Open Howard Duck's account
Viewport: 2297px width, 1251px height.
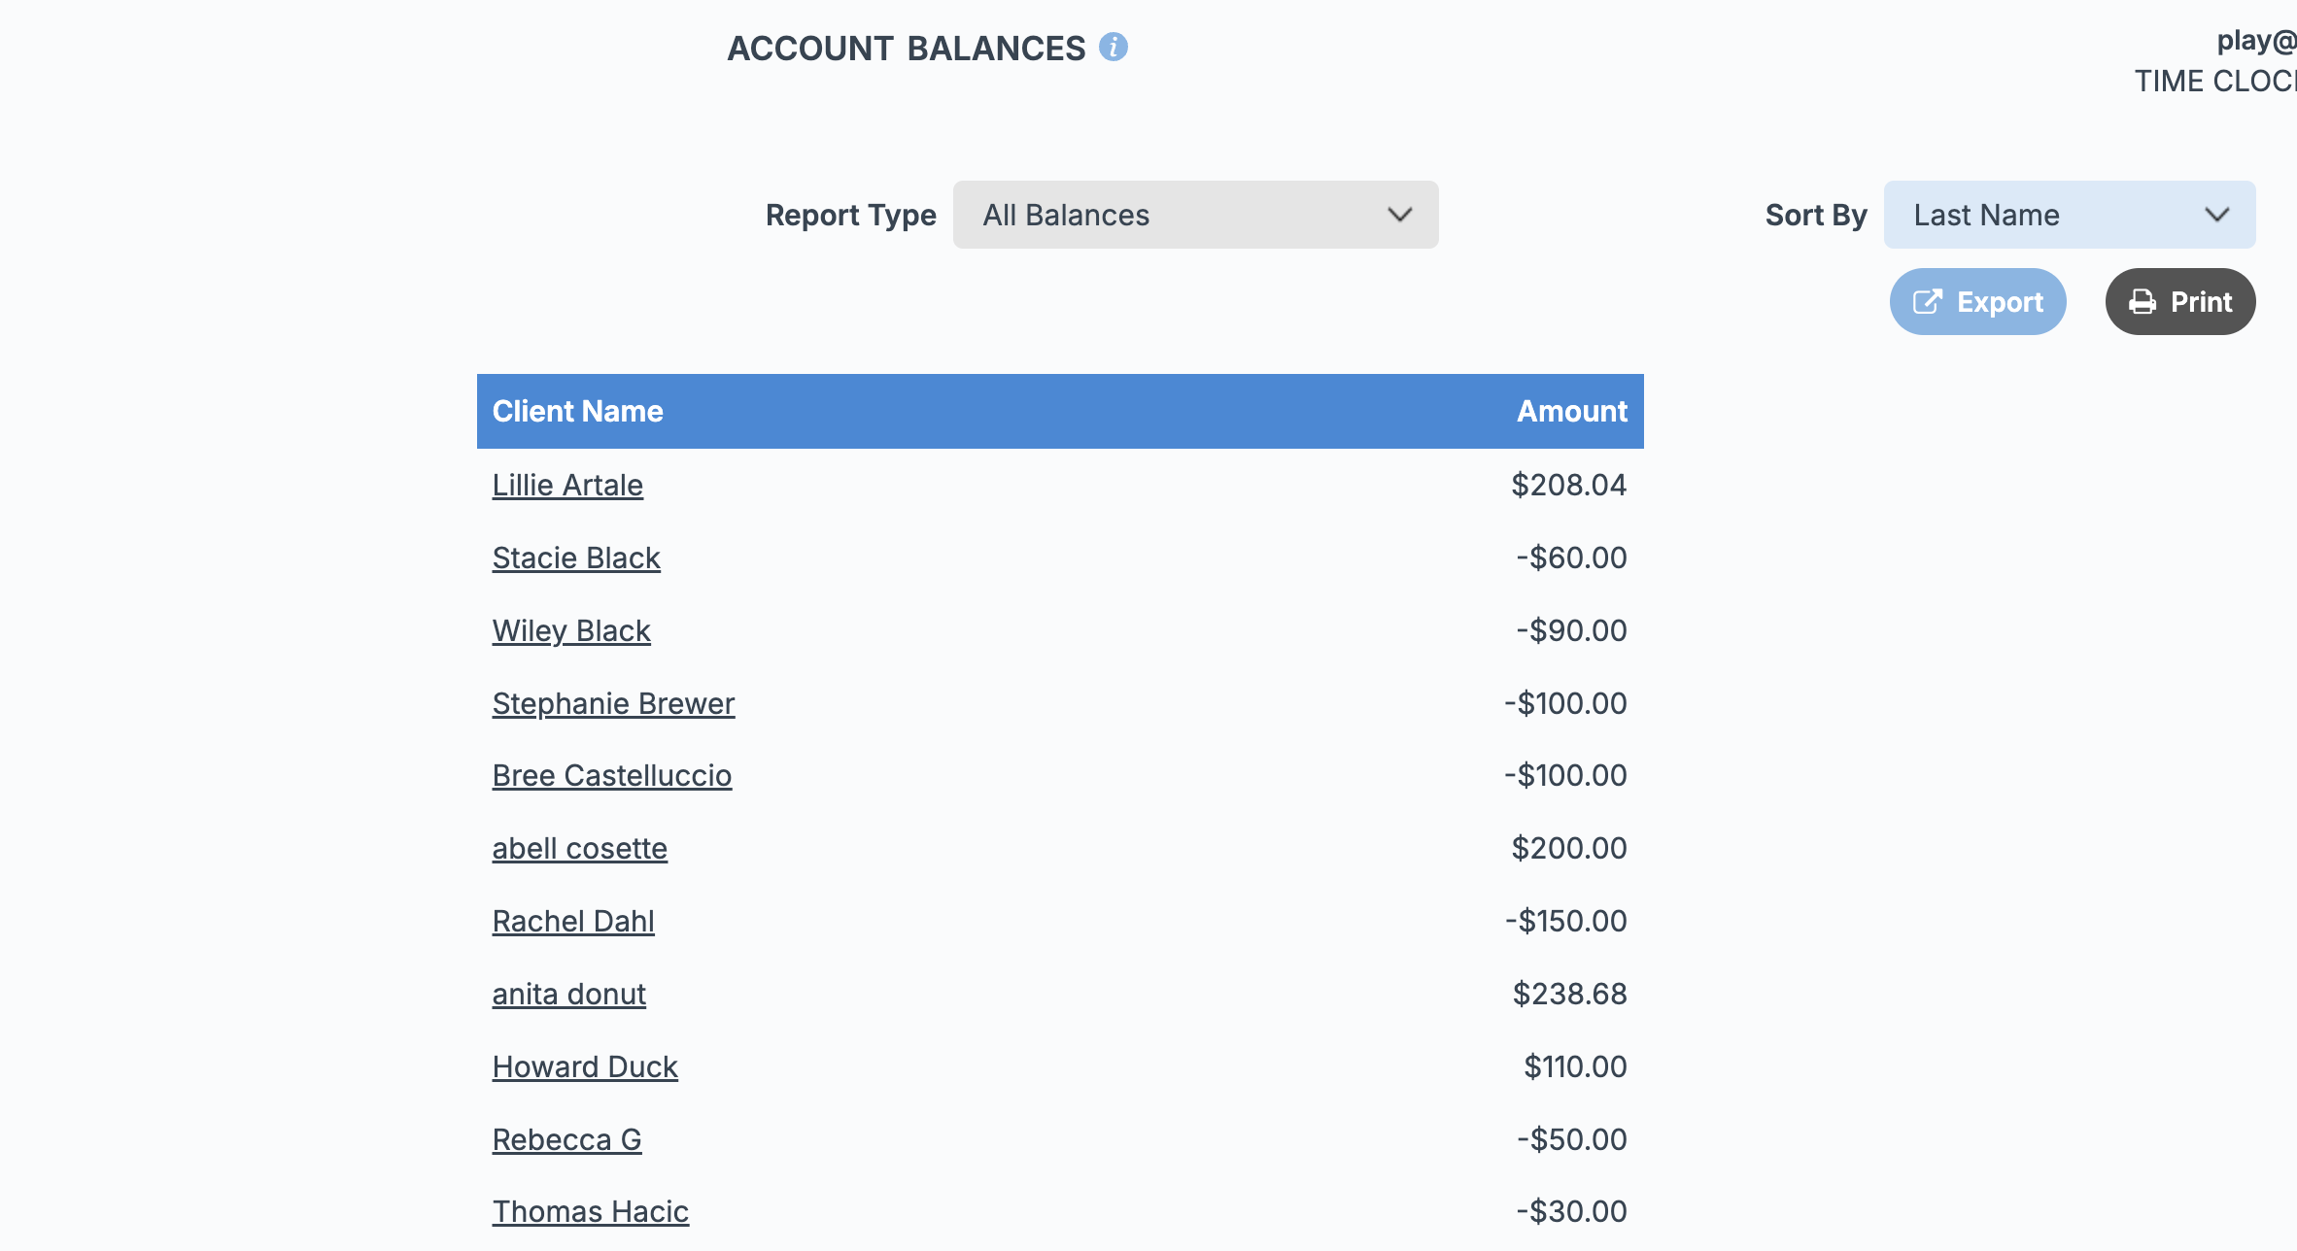coord(585,1066)
